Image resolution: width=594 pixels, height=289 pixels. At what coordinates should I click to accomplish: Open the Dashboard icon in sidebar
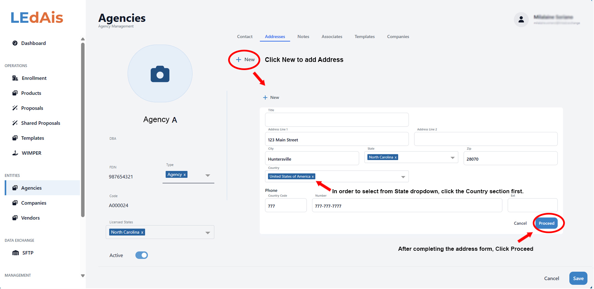coord(15,43)
